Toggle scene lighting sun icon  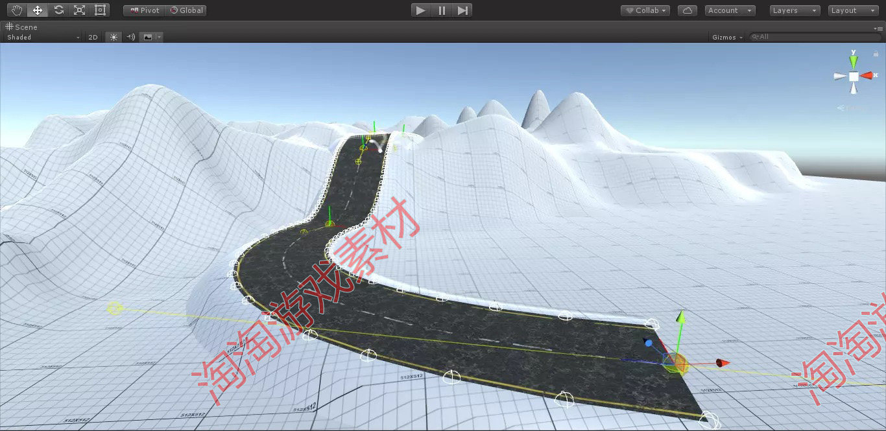click(x=114, y=37)
